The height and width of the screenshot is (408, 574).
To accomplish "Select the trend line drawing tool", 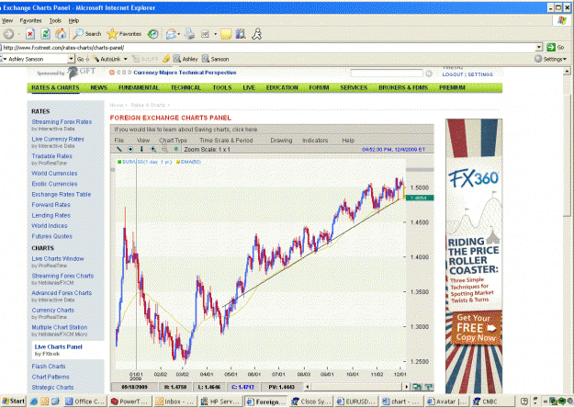I will (119, 149).
